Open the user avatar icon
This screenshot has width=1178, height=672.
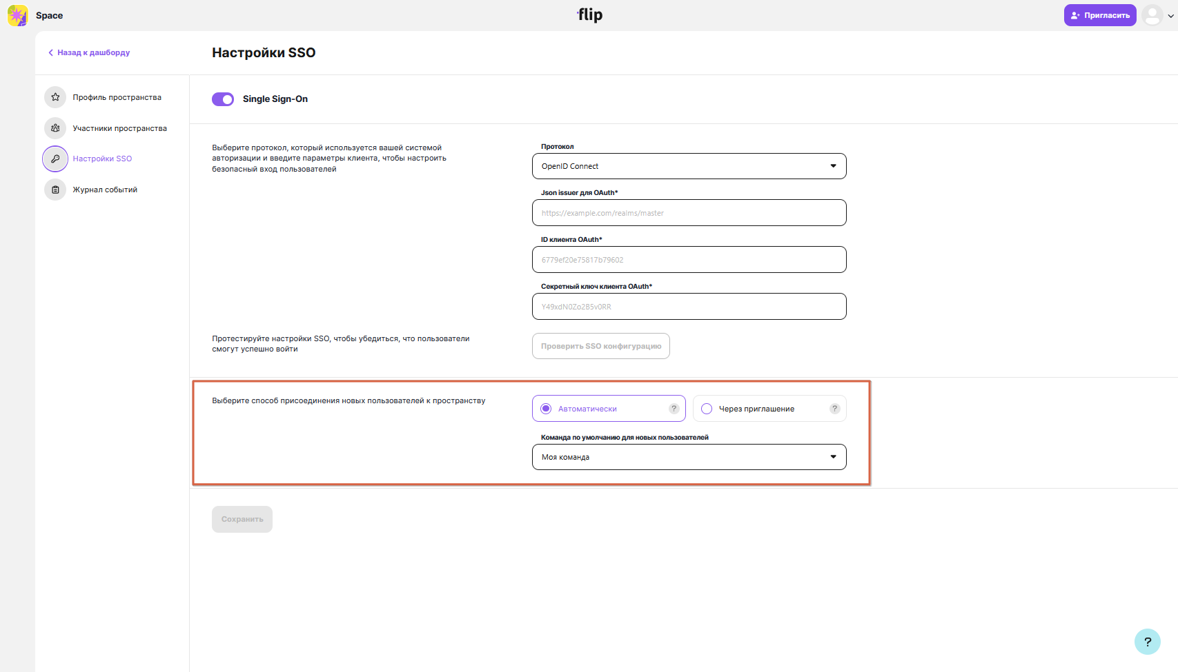(1152, 15)
